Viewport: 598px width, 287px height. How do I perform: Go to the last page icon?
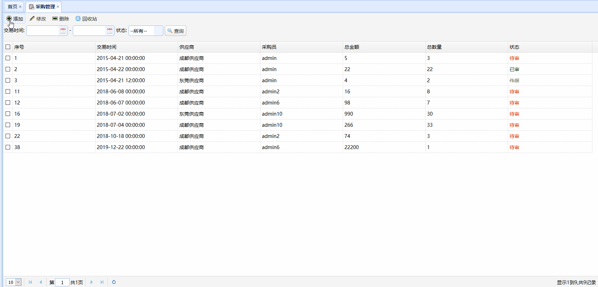102,282
